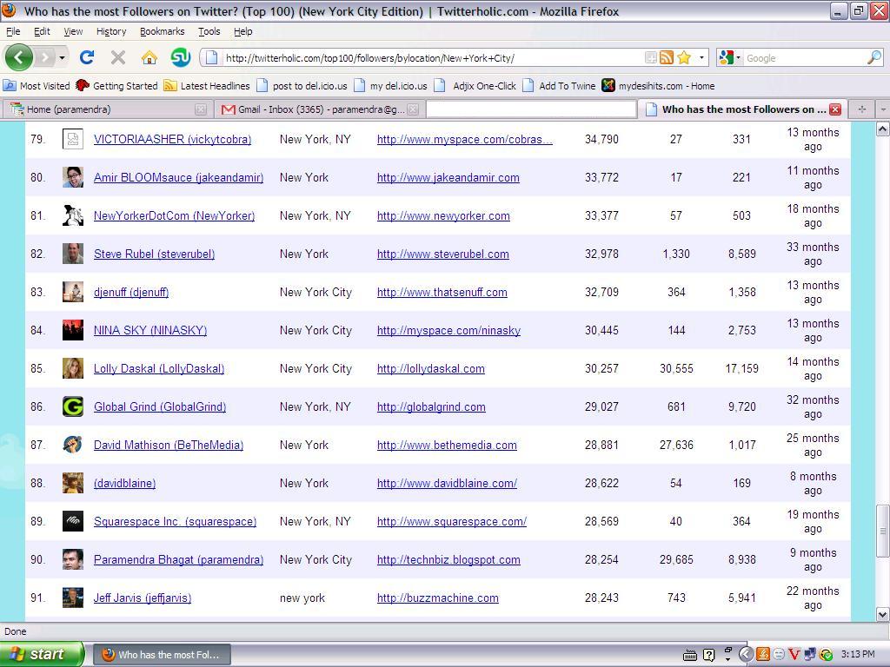The image size is (890, 667).
Task: Click the page scrollbar down arrow
Action: [883, 614]
